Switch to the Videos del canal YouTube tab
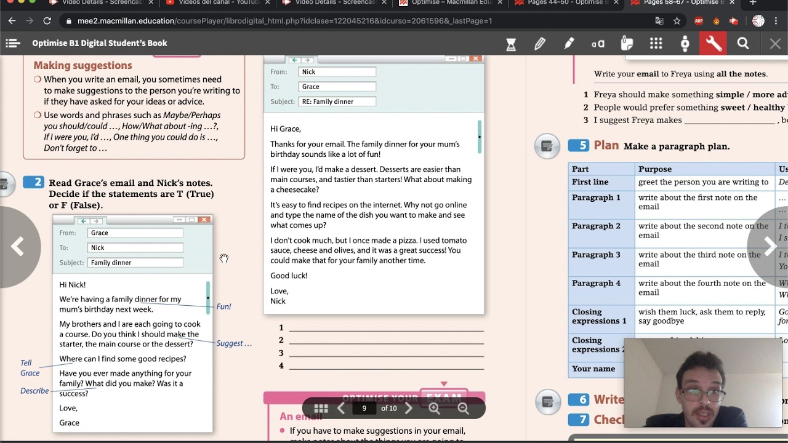Image resolution: width=788 pixels, height=443 pixels. coord(212,3)
